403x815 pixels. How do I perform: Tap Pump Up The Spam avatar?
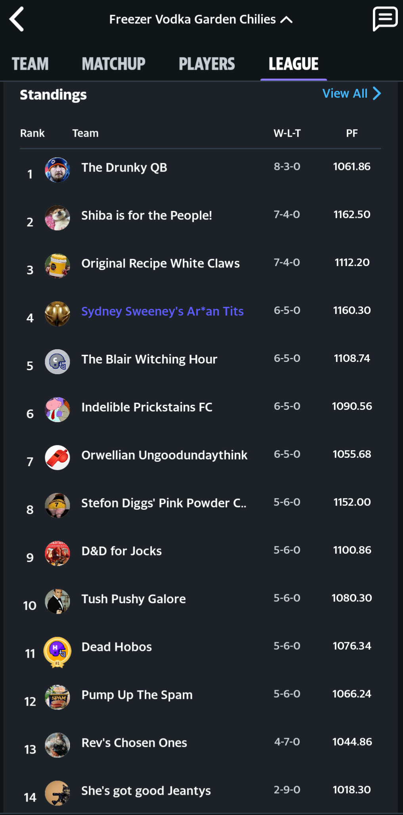57,698
